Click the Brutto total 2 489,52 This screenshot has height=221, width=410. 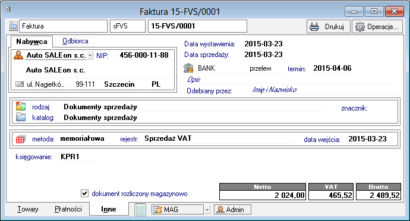click(379, 195)
